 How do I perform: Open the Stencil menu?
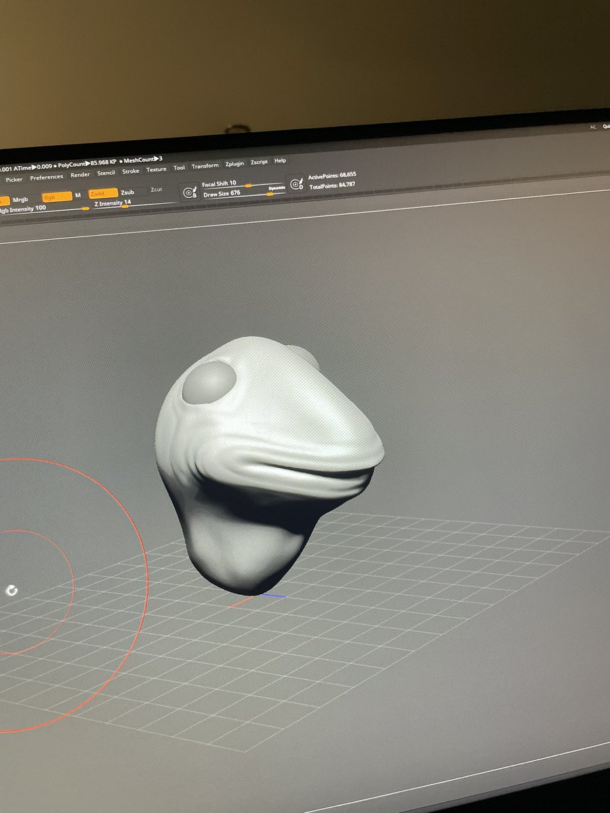[x=106, y=173]
